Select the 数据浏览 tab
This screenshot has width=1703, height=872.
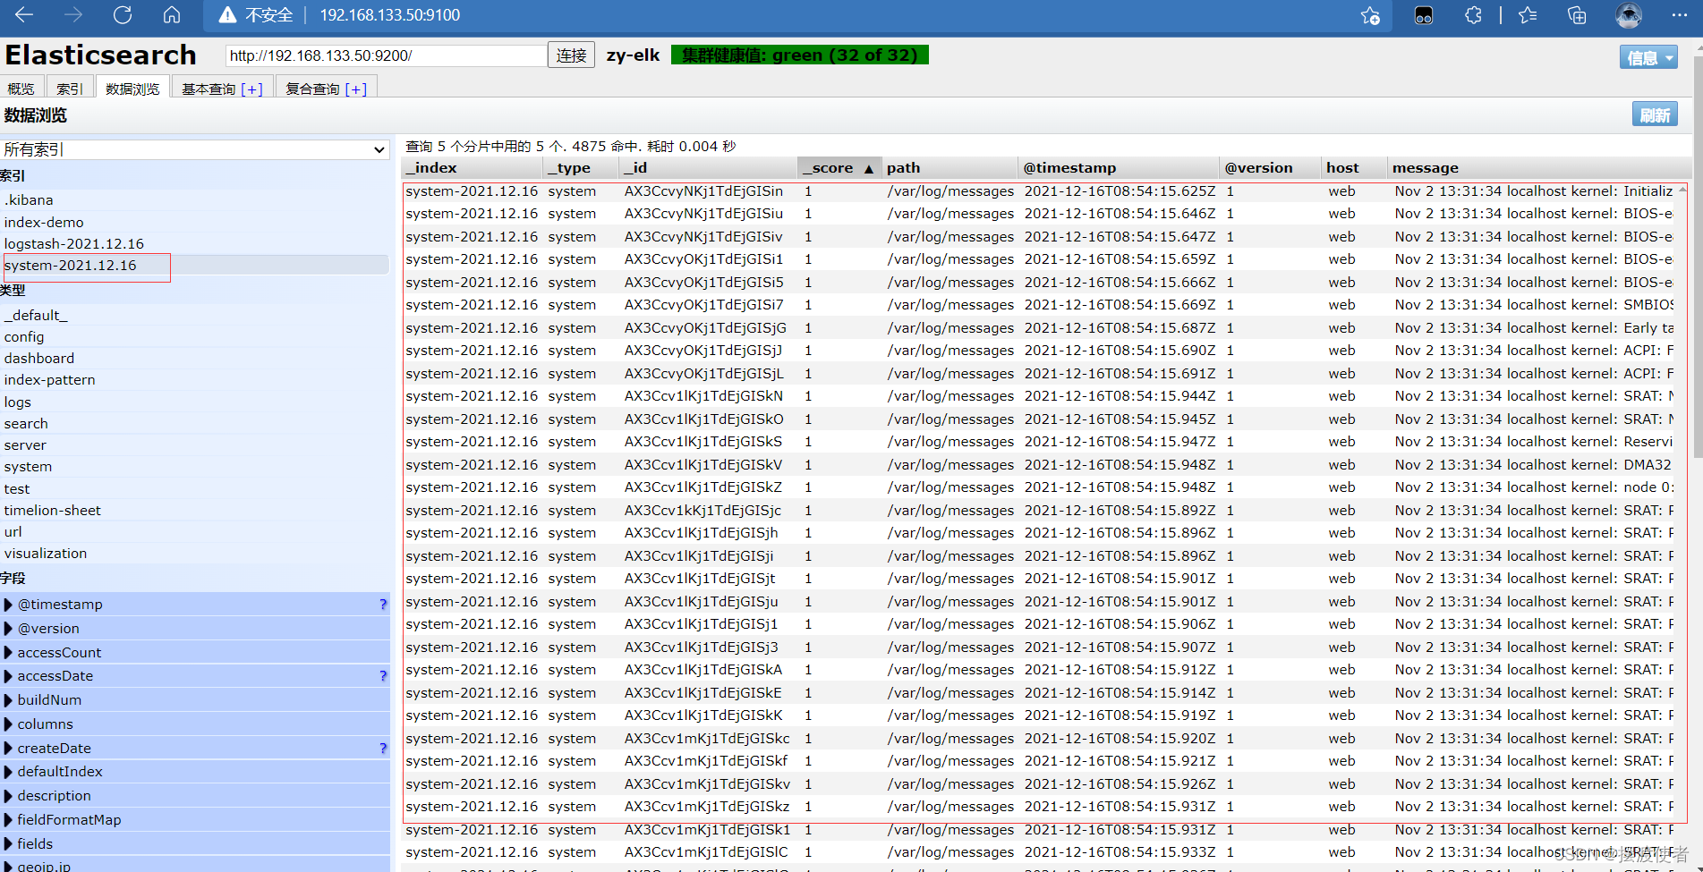(x=132, y=89)
